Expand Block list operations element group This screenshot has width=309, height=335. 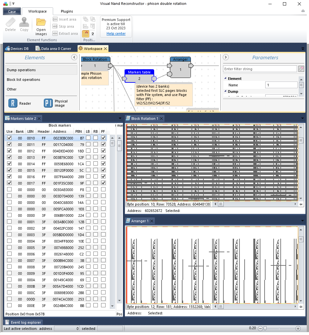[41, 80]
